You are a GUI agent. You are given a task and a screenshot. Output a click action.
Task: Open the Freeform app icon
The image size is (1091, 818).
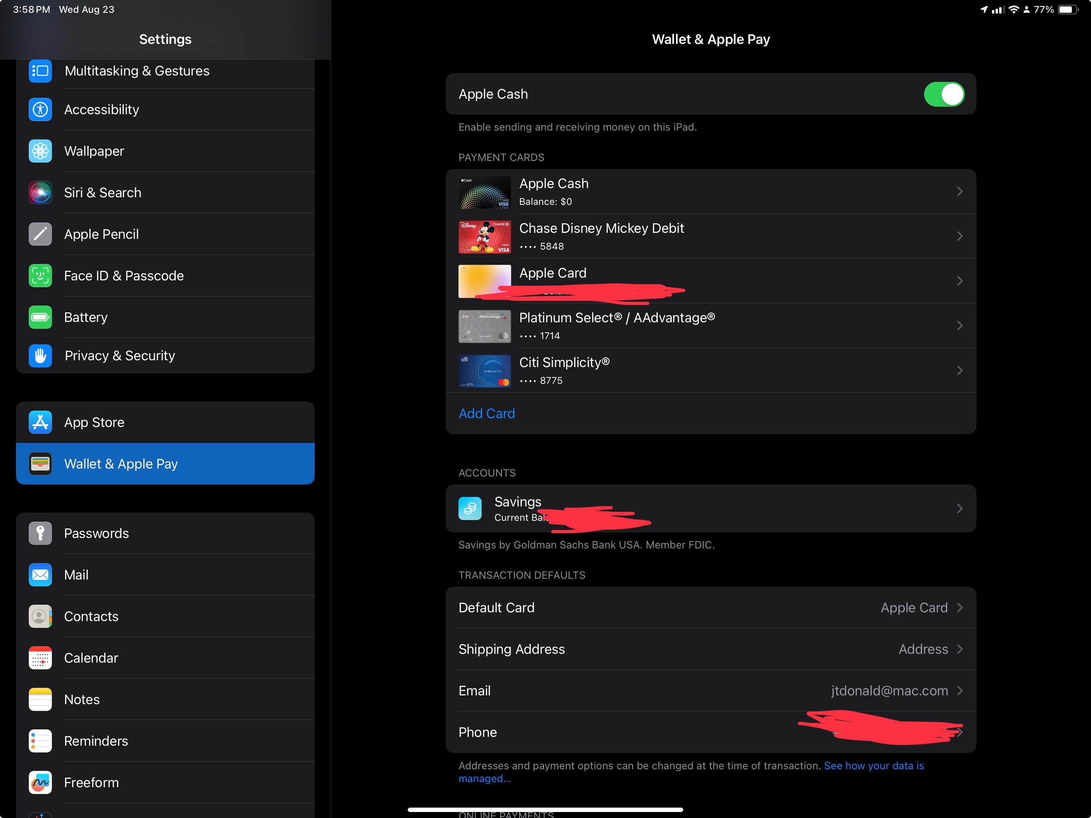[x=40, y=782]
